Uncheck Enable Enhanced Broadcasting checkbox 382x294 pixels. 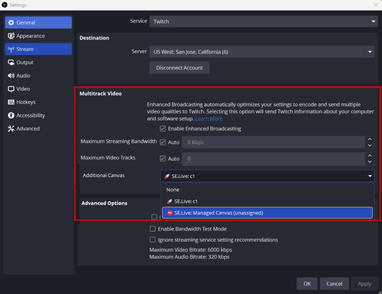[x=163, y=129]
